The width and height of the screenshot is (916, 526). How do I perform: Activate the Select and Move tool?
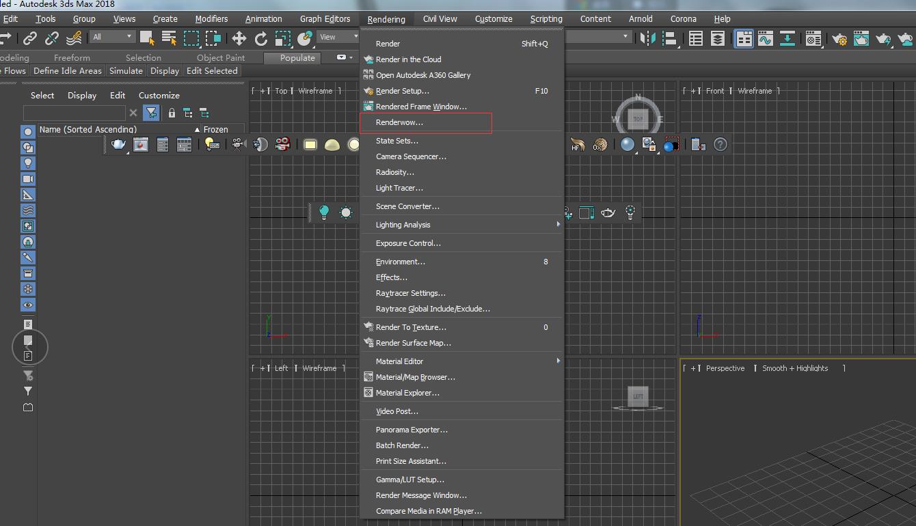(239, 38)
